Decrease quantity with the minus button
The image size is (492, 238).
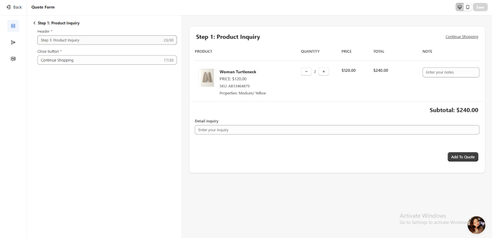point(306,72)
